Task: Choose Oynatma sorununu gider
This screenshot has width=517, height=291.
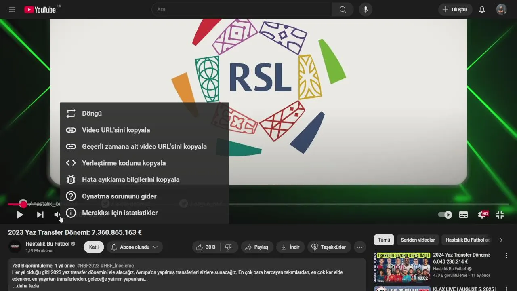Action: pos(145,196)
